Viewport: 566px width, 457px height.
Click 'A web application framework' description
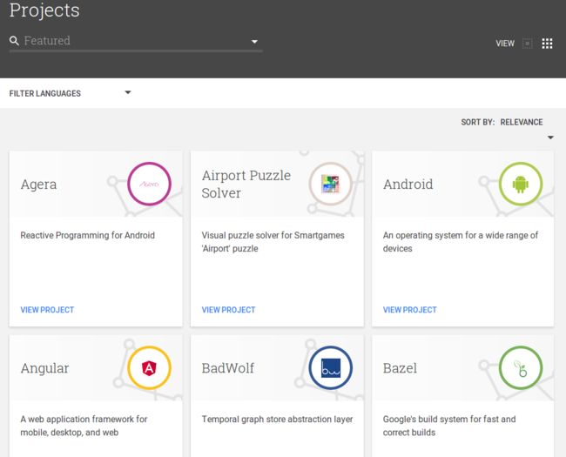point(84,426)
